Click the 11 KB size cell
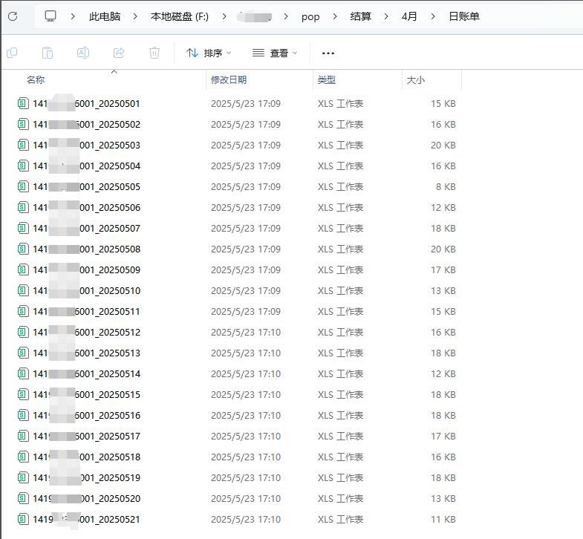The image size is (583, 539). (443, 519)
